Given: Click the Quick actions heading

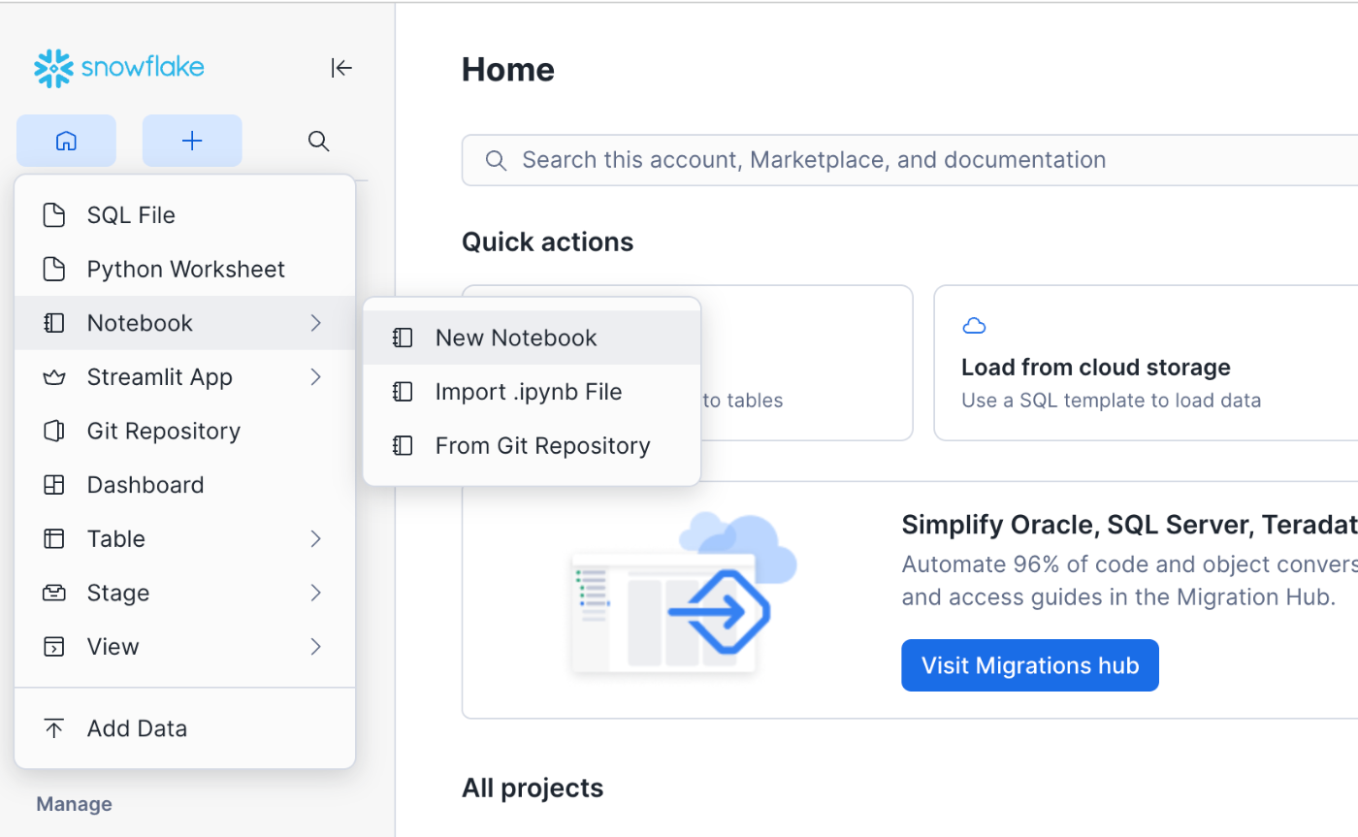Looking at the screenshot, I should (548, 241).
